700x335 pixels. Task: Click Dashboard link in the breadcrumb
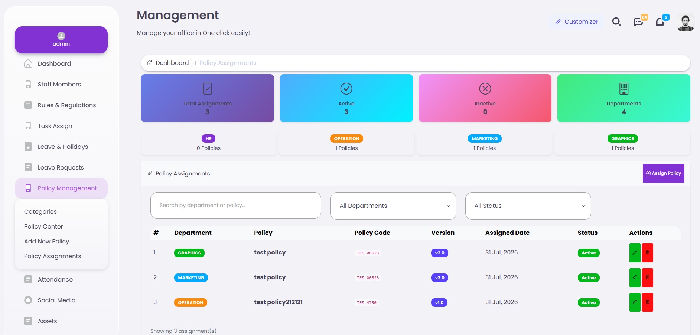coord(172,63)
